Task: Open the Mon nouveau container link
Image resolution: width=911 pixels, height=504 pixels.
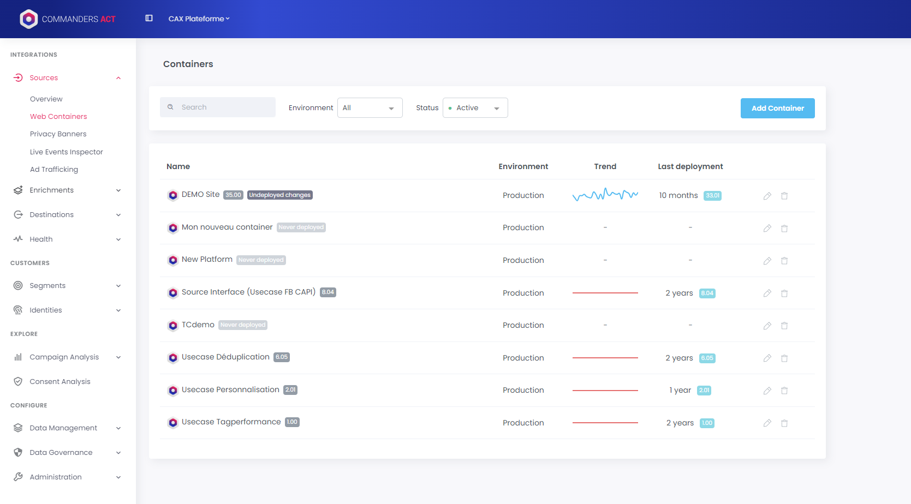Action: pos(227,227)
